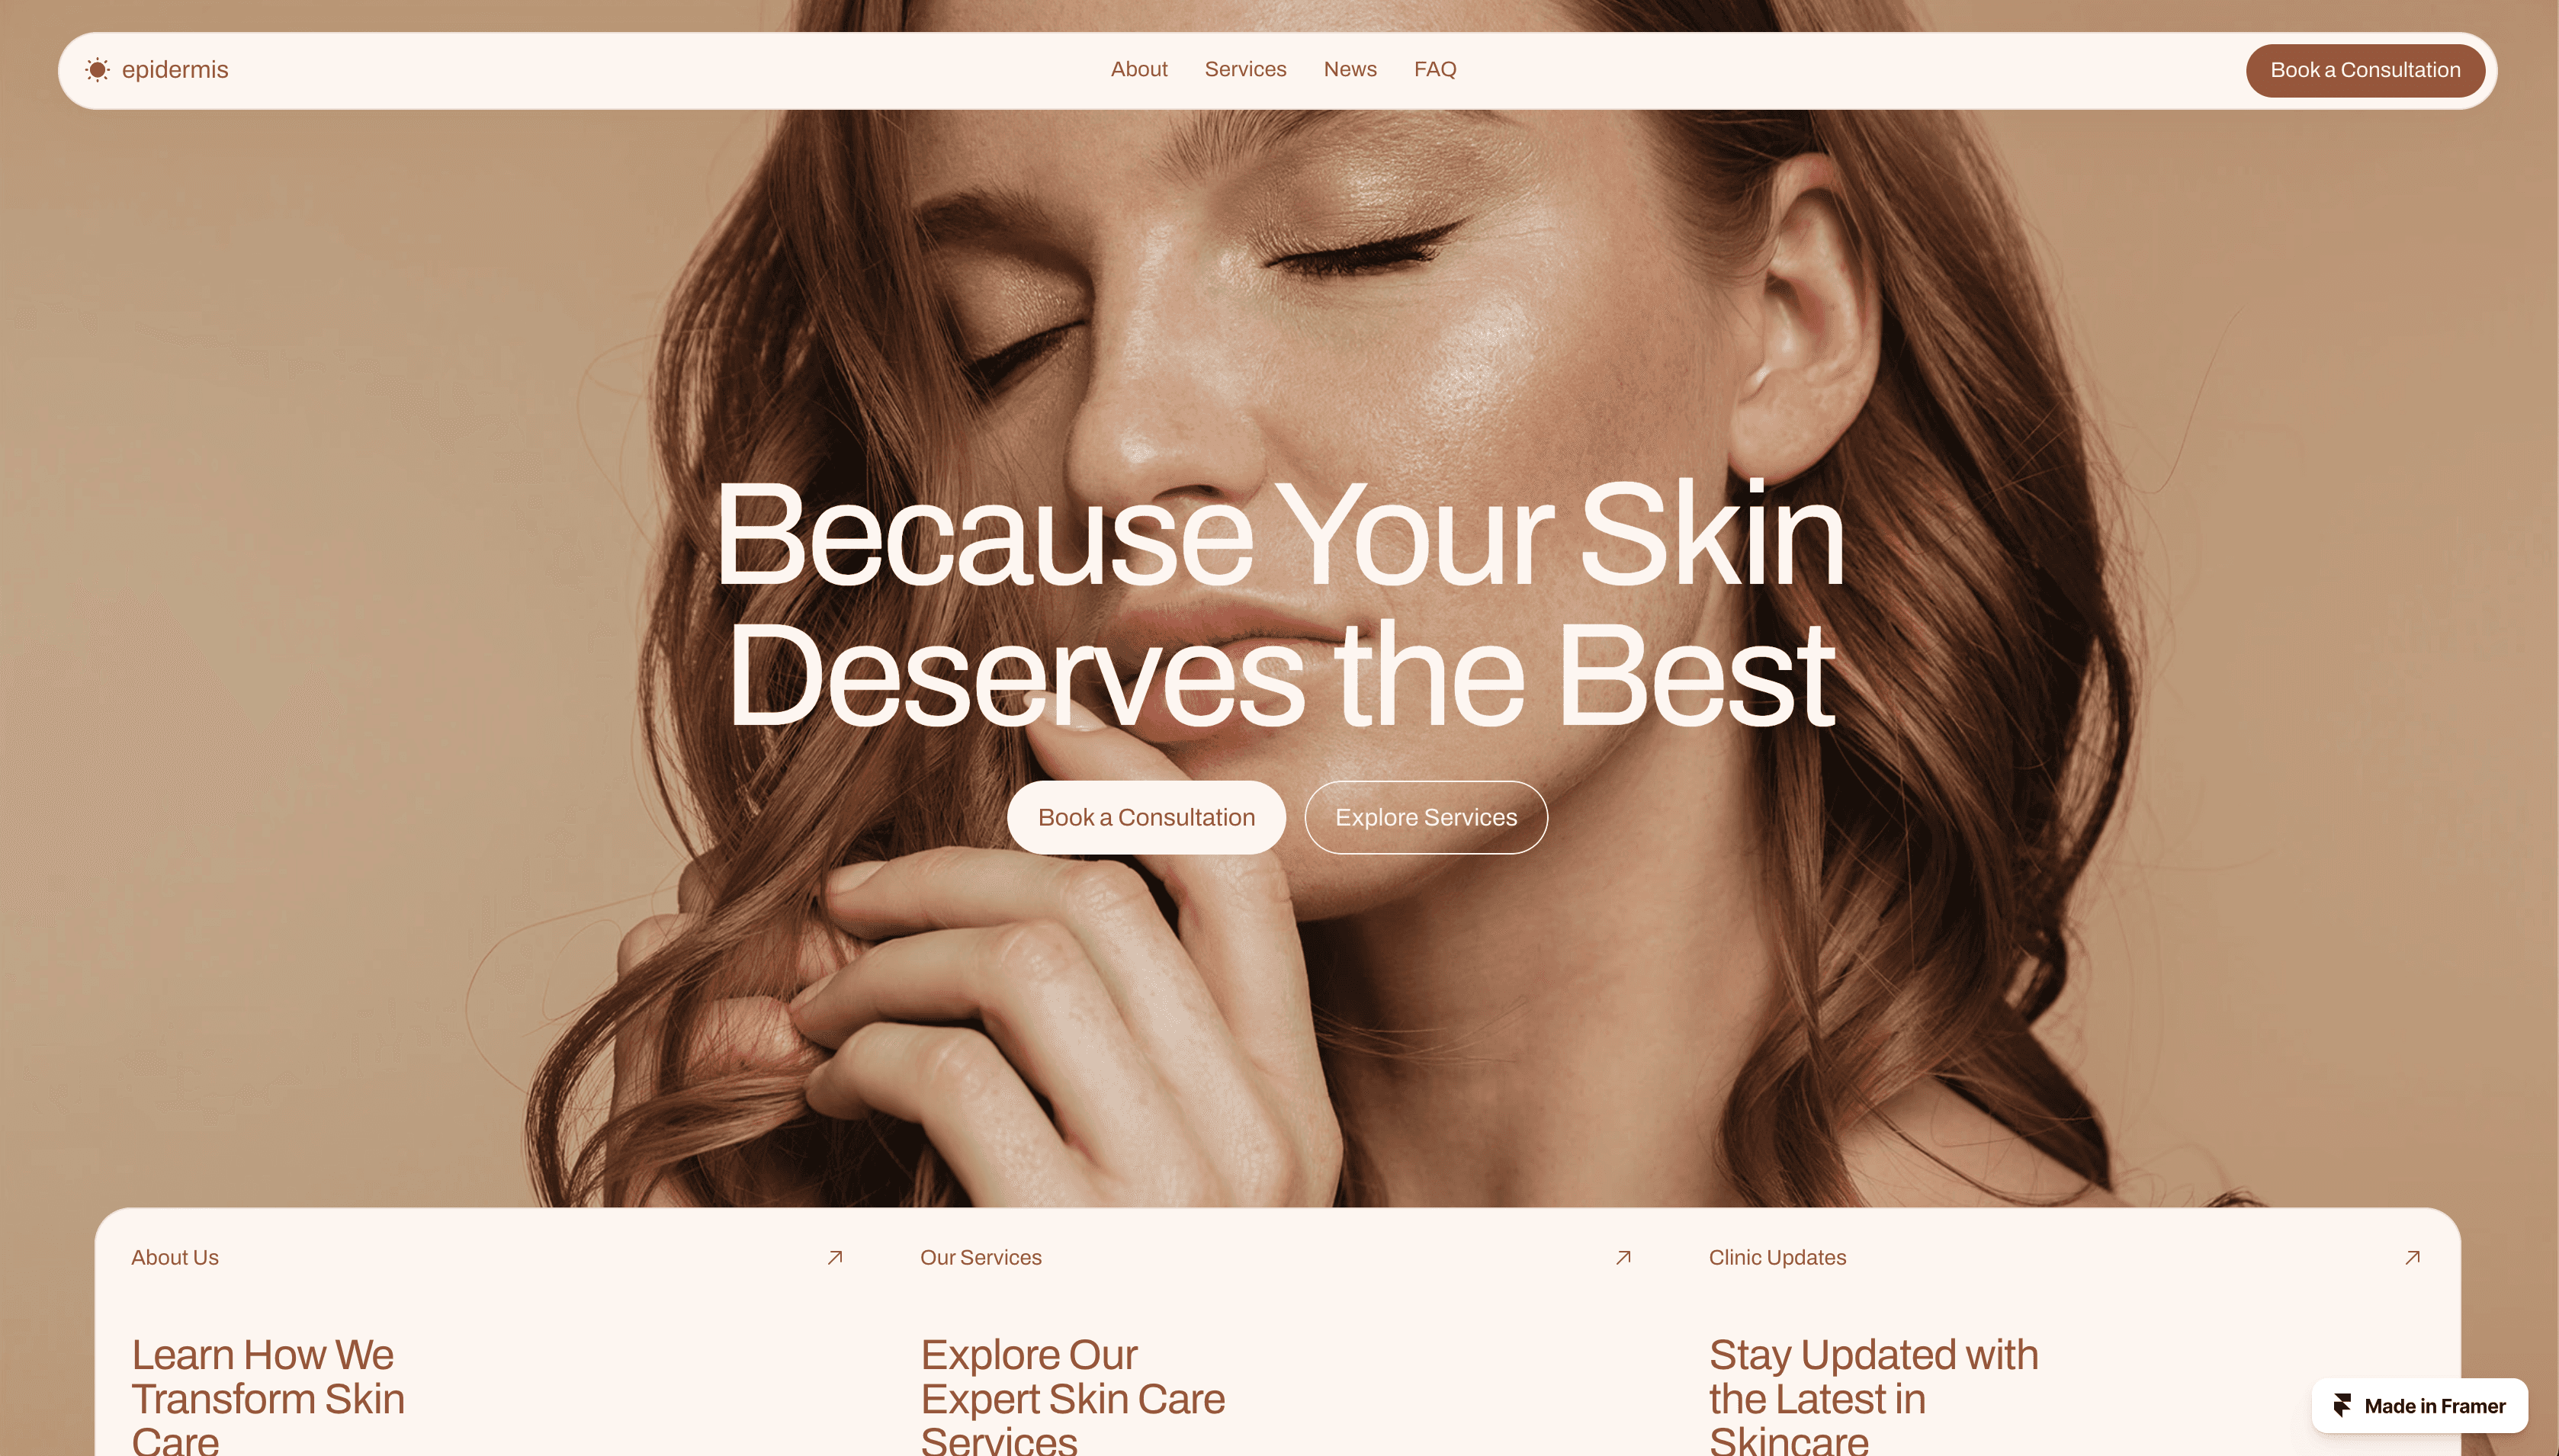This screenshot has width=2559, height=1456.
Task: Open the Clinic Updates card label
Action: pyautogui.click(x=1777, y=1257)
